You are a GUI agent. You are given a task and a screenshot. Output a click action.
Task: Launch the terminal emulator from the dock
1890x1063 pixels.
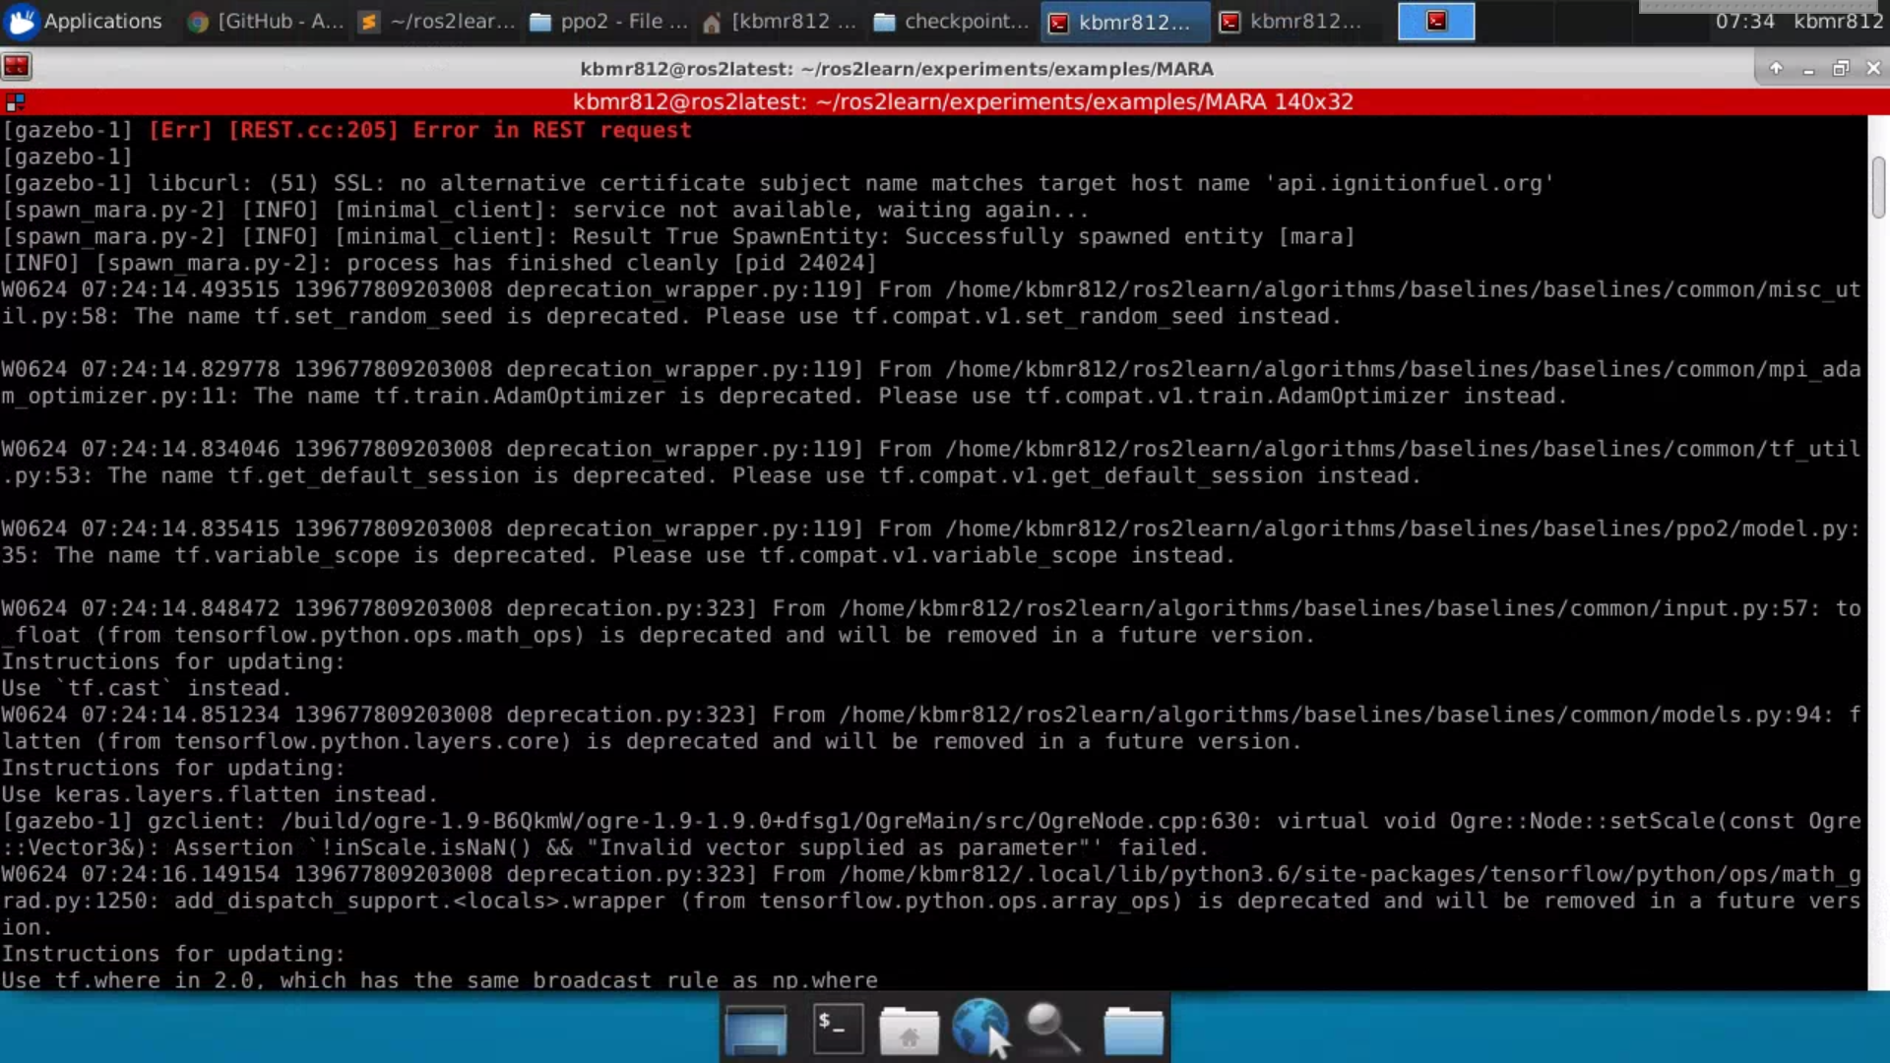pos(838,1028)
